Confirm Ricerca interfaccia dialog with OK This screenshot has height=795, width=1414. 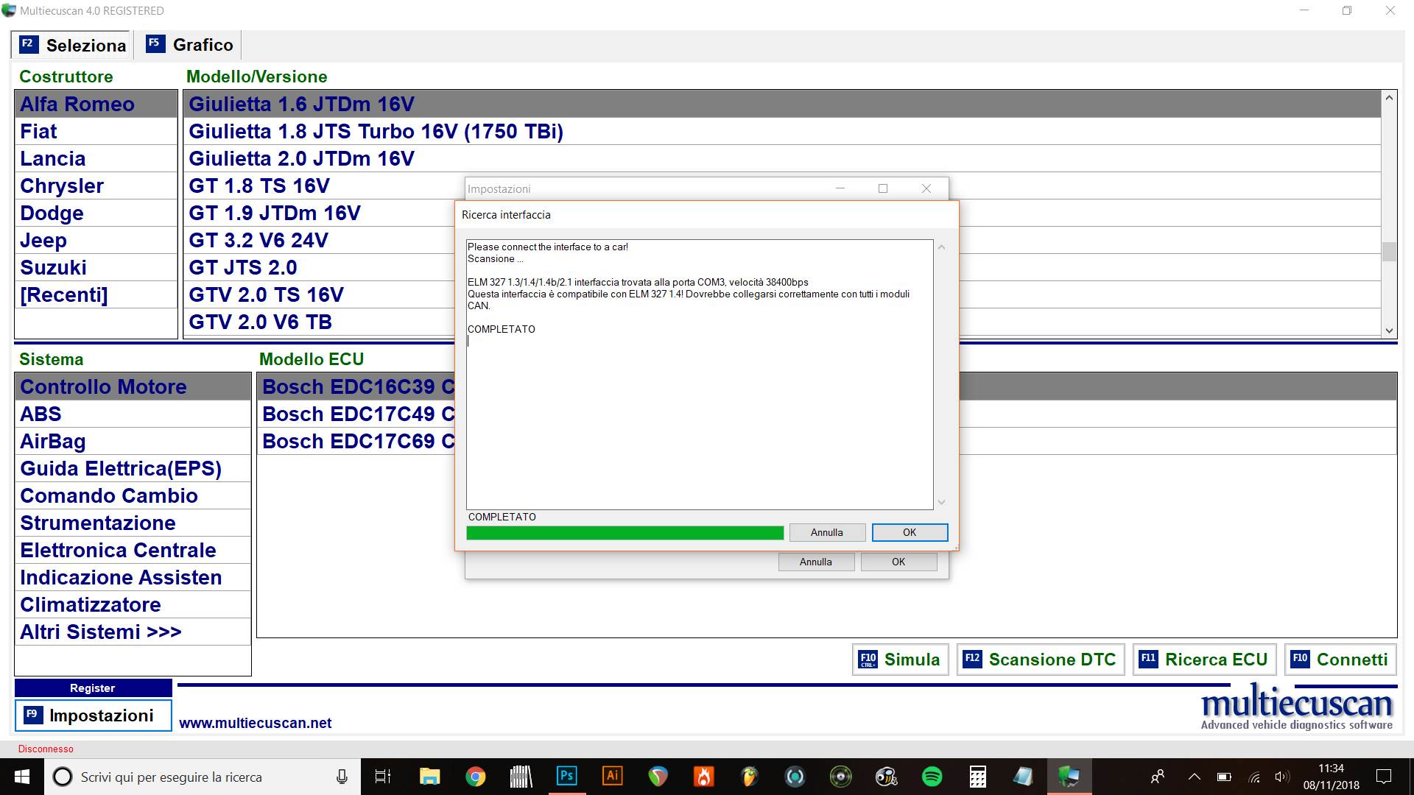click(910, 532)
